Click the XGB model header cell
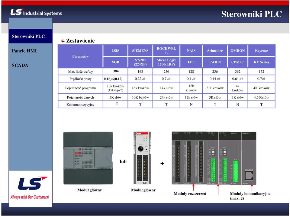The height and width of the screenshot is (216, 290). point(115,62)
